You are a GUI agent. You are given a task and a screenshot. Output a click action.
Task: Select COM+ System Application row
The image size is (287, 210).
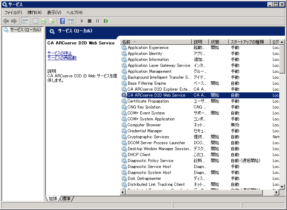point(200,119)
